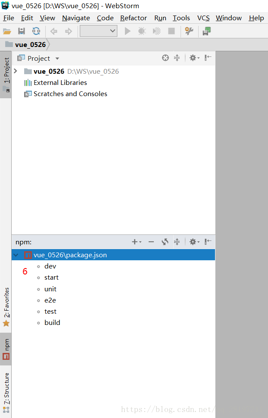The height and width of the screenshot is (418, 268).
Task: Open the View menu
Action: pyautogui.click(x=47, y=18)
